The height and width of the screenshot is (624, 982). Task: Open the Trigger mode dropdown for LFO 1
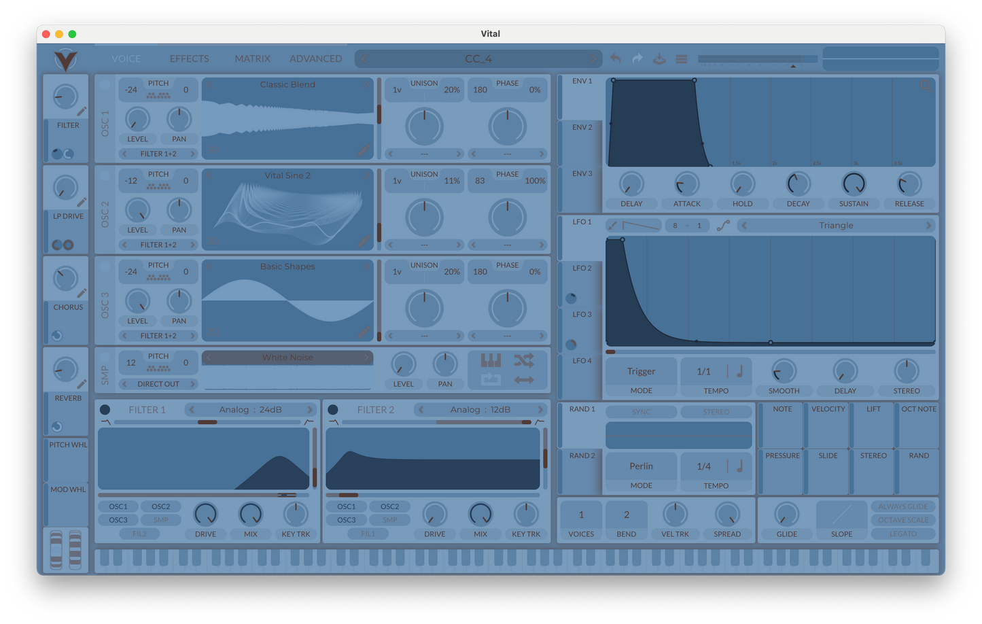coord(641,372)
